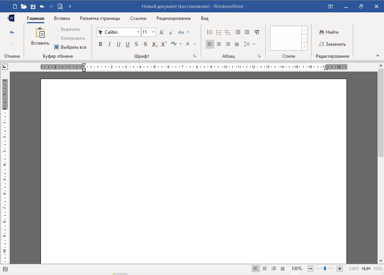This screenshot has height=275, width=384.
Task: Open the Calibri font name dropdown
Action: (138, 32)
